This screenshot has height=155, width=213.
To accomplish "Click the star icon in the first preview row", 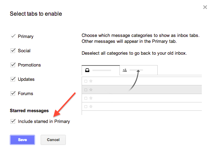I will [x=91, y=81].
